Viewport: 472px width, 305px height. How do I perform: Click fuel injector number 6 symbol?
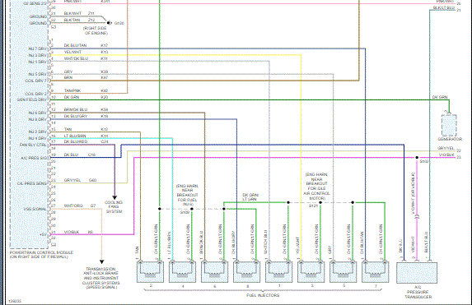click(x=215, y=271)
